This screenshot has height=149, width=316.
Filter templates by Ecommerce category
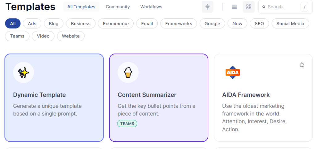click(x=116, y=24)
